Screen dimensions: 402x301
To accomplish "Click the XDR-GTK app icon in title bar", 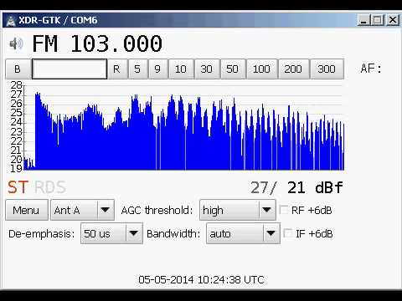I will [11, 21].
